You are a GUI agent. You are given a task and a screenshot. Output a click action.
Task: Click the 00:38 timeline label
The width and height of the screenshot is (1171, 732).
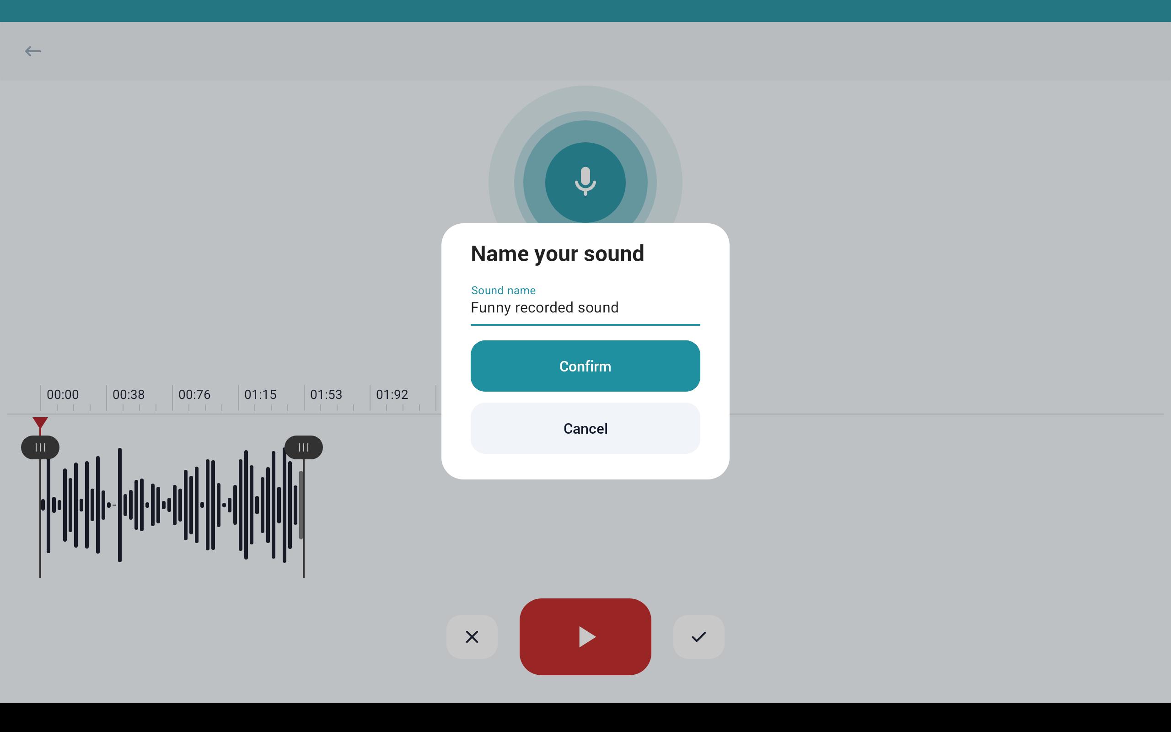129,394
